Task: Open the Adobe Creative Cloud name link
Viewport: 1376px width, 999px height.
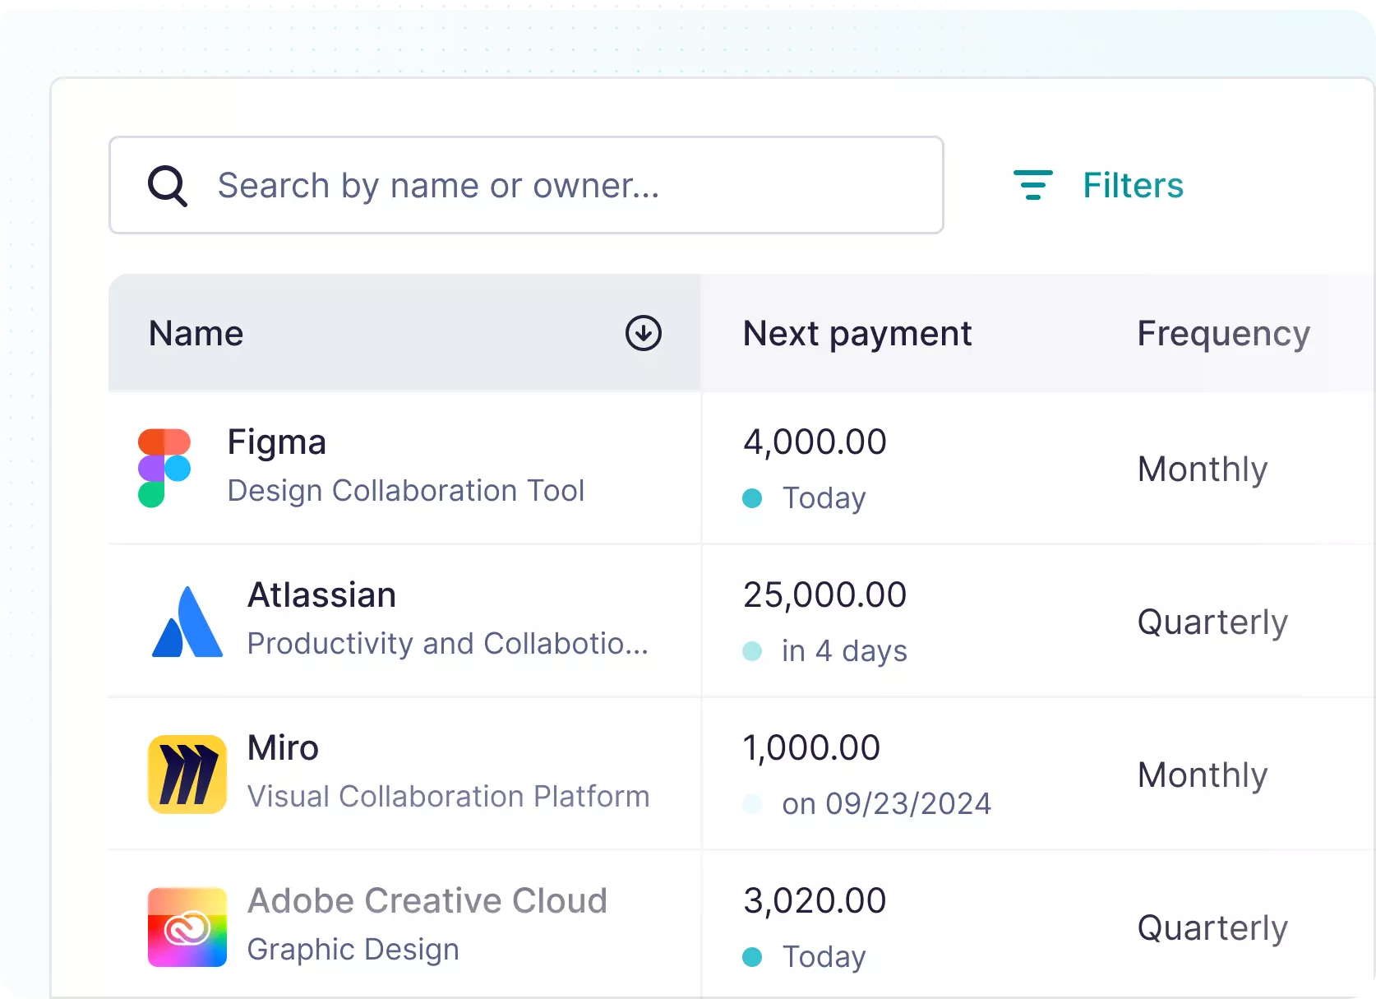Action: (x=427, y=900)
